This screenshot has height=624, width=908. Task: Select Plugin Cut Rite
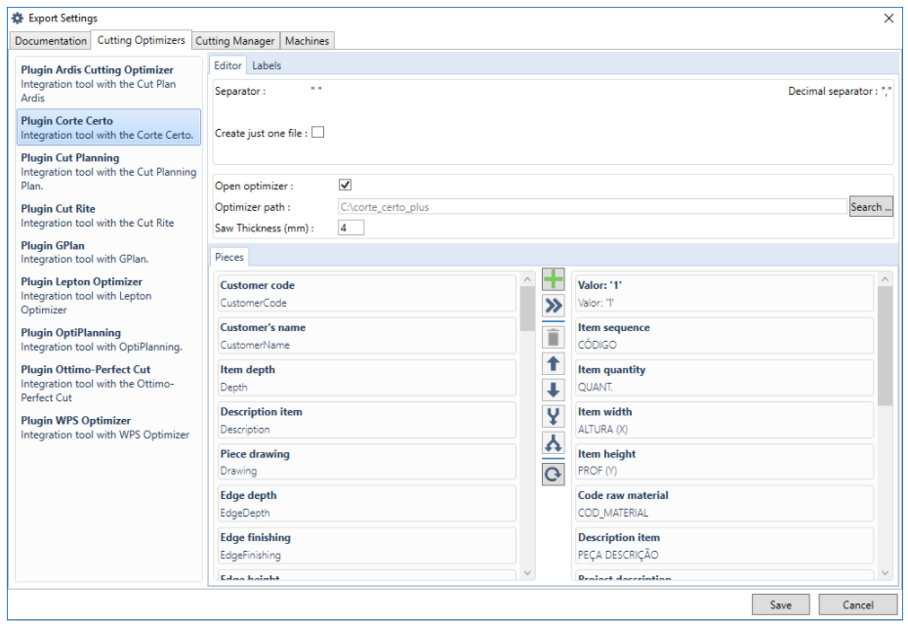click(108, 216)
